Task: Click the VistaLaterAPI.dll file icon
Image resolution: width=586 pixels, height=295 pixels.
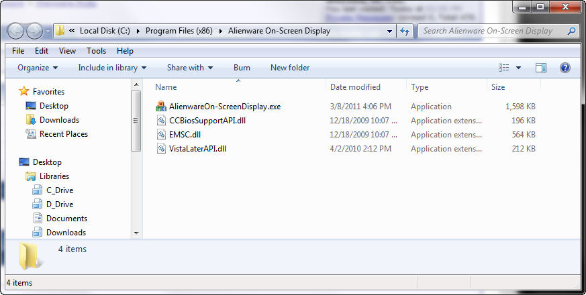Action: (161, 149)
